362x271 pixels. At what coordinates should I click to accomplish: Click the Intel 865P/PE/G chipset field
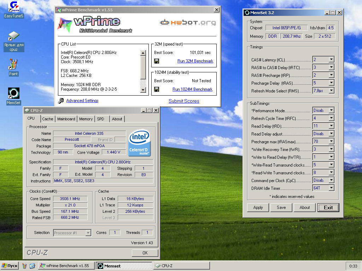pyautogui.click(x=286, y=28)
